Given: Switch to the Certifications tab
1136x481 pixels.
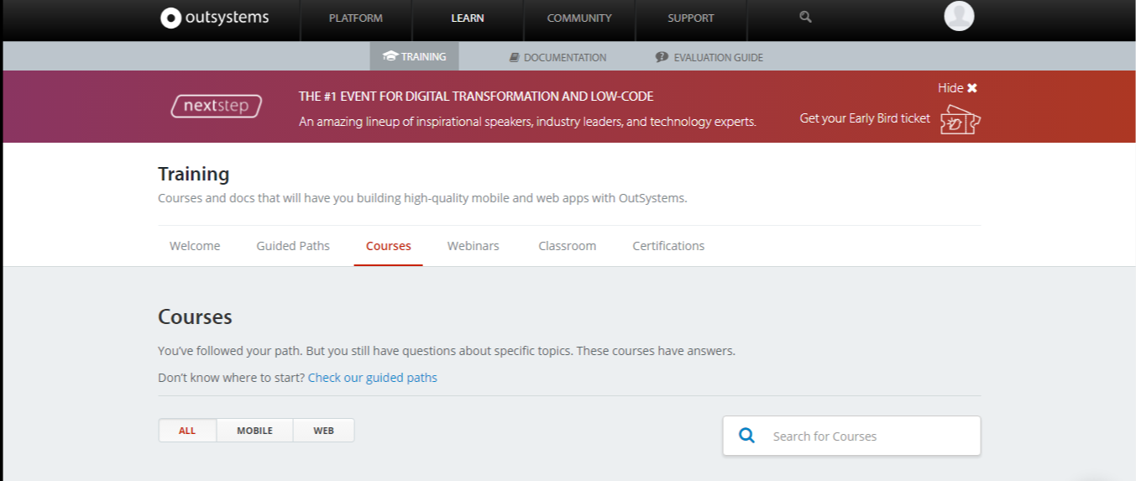Looking at the screenshot, I should [x=668, y=246].
